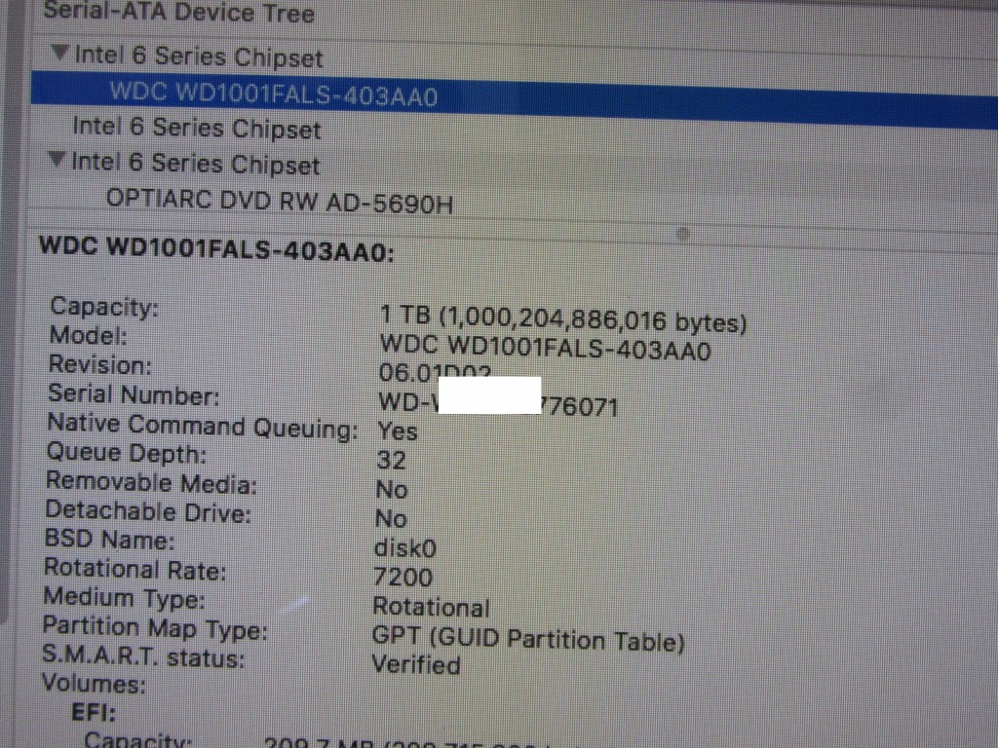This screenshot has width=998, height=748.
Task: Click the Native Command Queuing: label
Action: 203,426
